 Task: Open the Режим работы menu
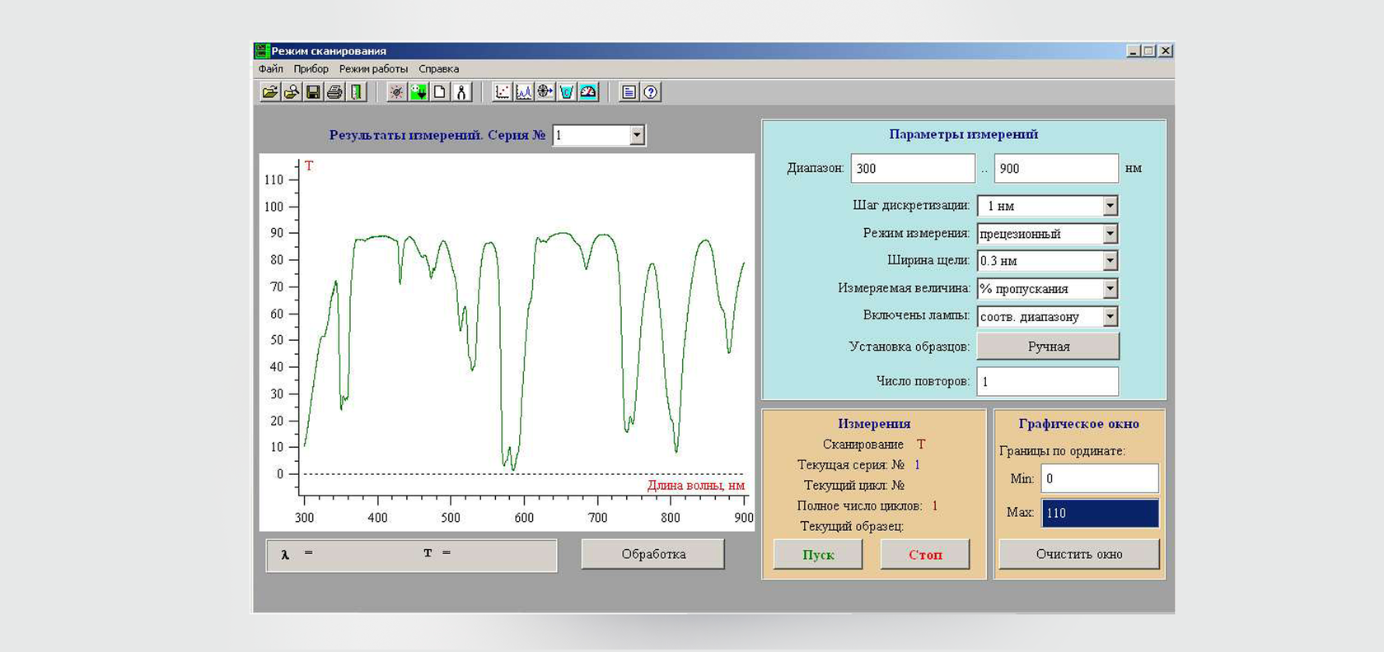[373, 69]
